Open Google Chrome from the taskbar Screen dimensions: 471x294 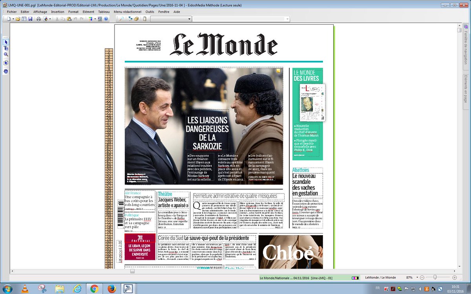[94, 289]
